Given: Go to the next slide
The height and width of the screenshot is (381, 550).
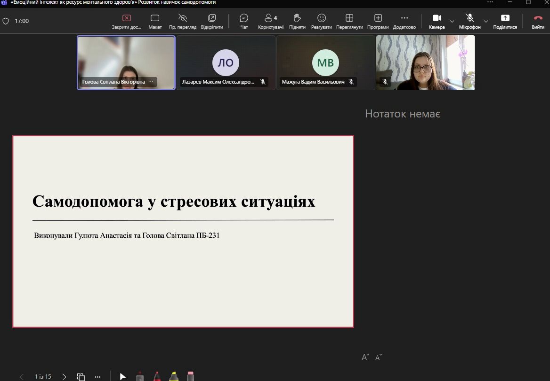Looking at the screenshot, I should click(x=65, y=377).
